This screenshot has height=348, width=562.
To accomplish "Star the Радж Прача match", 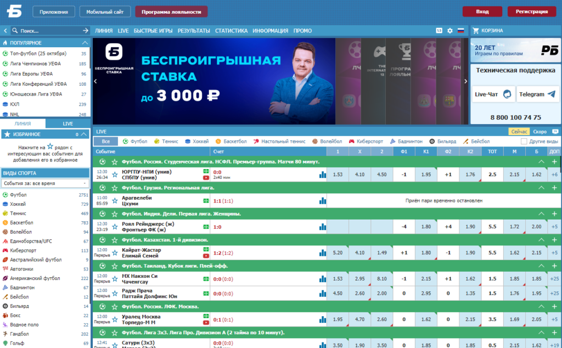I will tap(115, 294).
